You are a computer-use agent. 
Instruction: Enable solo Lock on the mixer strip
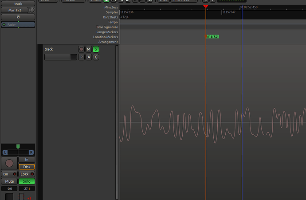[27, 174]
